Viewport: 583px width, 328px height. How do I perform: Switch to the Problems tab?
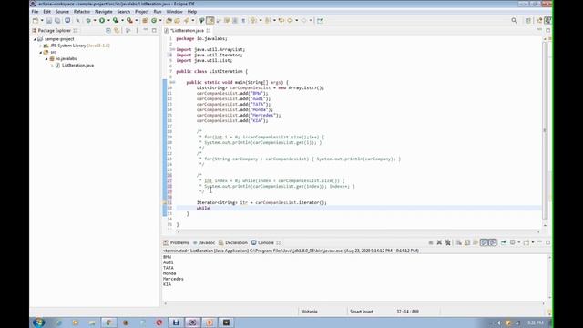coord(176,242)
